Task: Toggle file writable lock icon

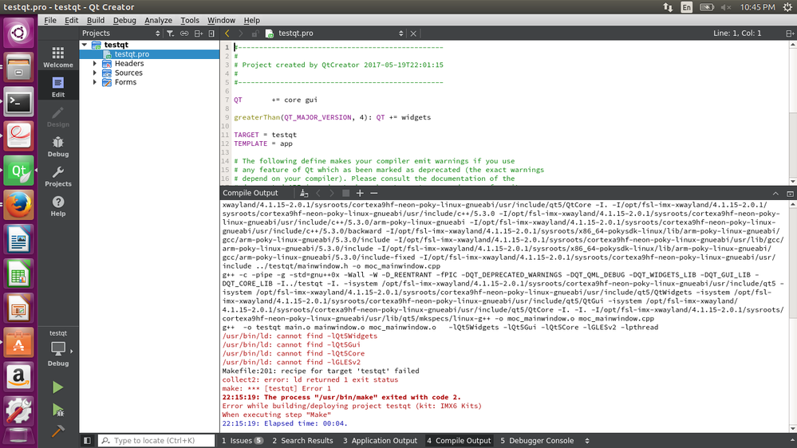Action: pyautogui.click(x=254, y=33)
